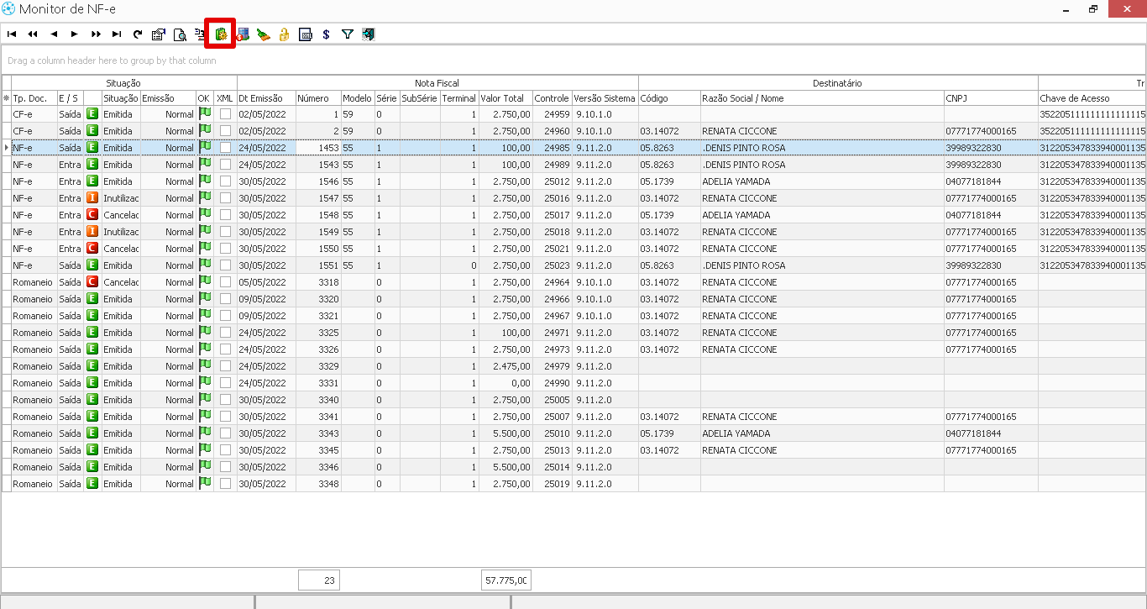The width and height of the screenshot is (1147, 609).
Task: Click version 9.10.1.0 in row 3321
Action: 605,316
